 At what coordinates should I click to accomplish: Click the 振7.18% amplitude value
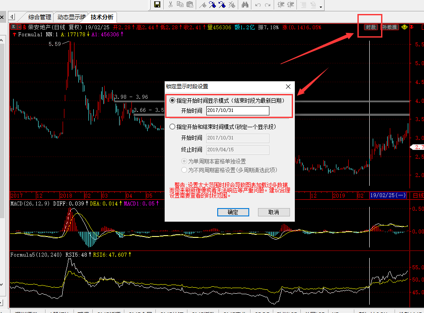click(268, 27)
